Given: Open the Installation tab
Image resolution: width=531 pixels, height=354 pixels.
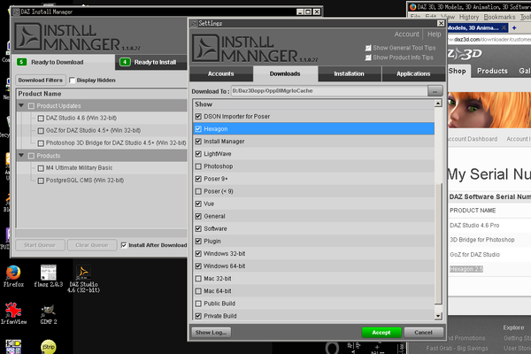Looking at the screenshot, I should (350, 73).
